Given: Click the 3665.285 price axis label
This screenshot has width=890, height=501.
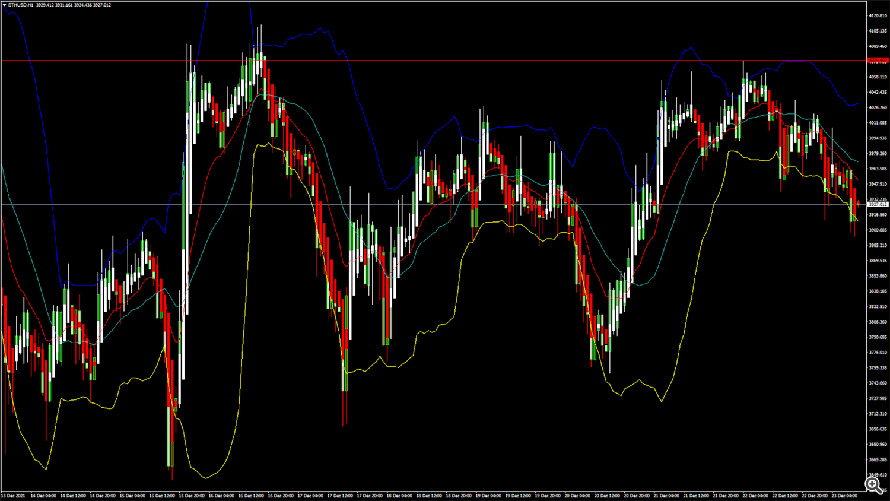Looking at the screenshot, I should (x=878, y=459).
